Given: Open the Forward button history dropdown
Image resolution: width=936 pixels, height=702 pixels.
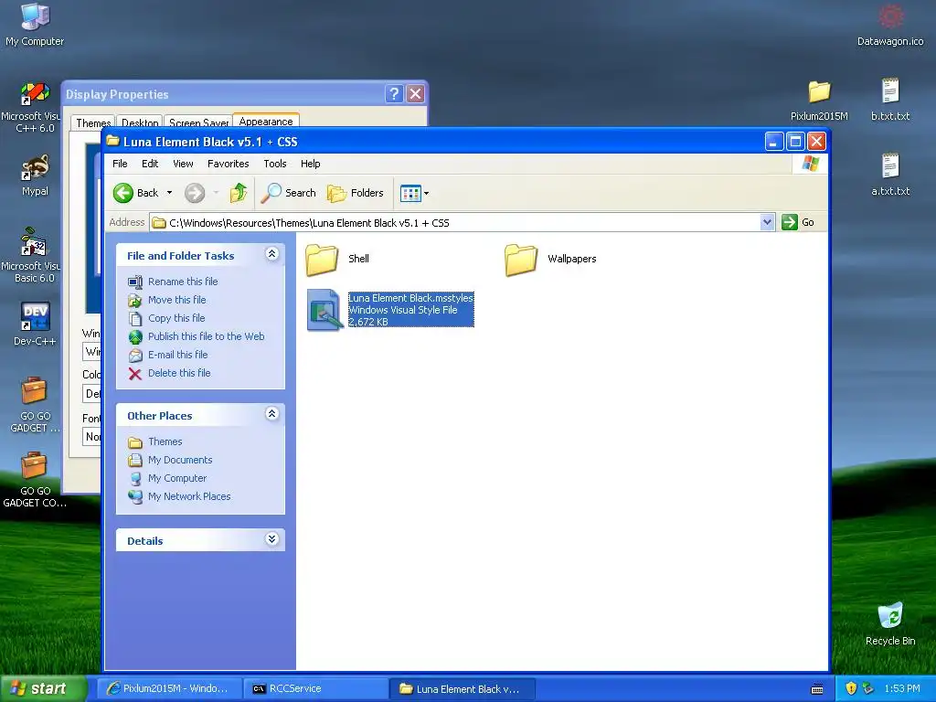Looking at the screenshot, I should [x=216, y=193].
